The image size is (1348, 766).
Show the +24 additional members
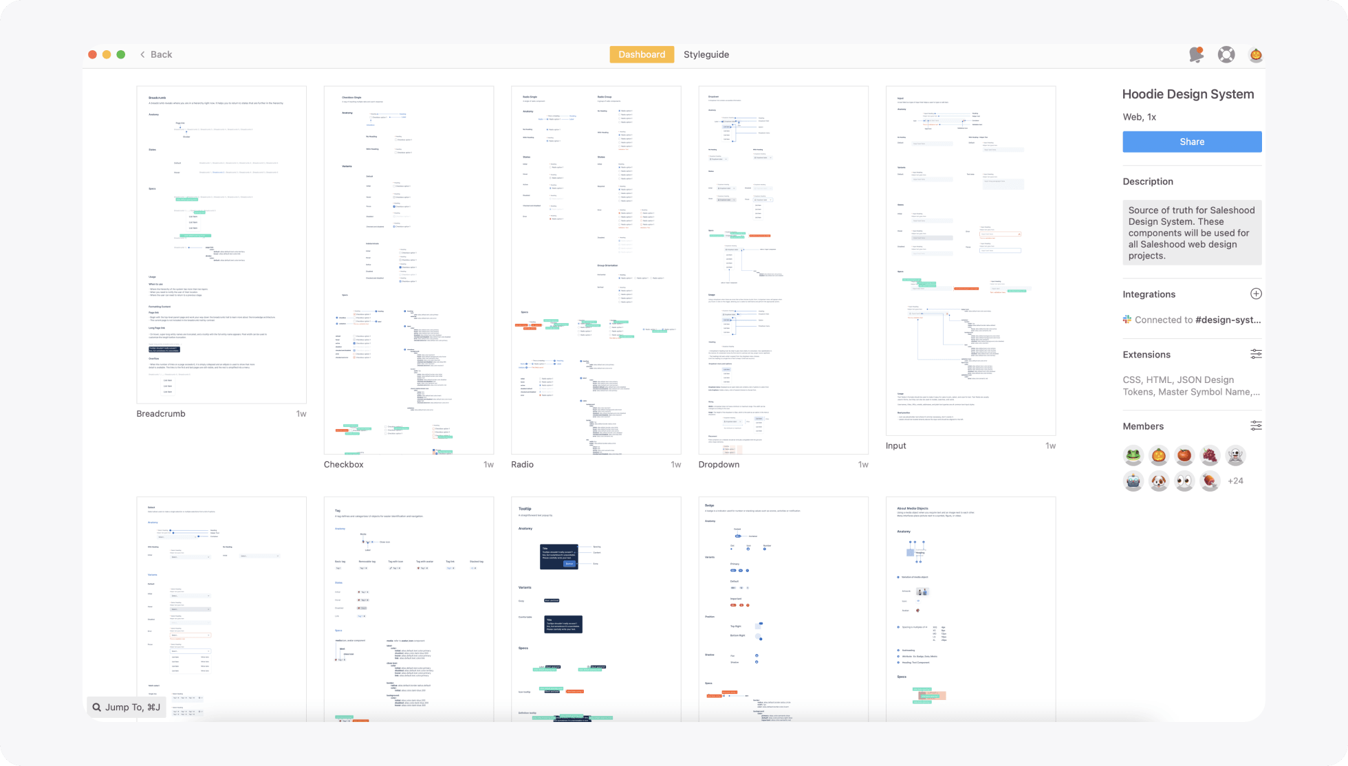point(1235,481)
